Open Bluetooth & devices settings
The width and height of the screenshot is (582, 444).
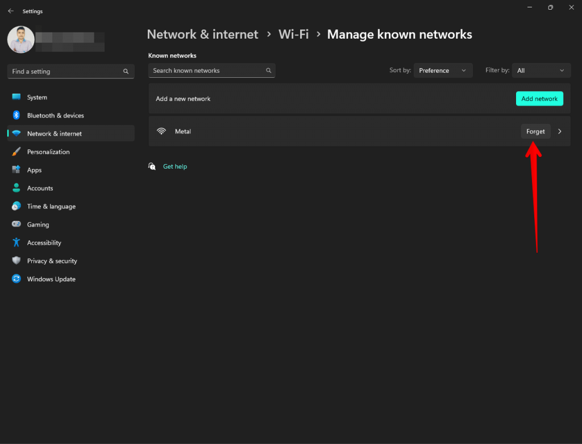tap(71, 115)
